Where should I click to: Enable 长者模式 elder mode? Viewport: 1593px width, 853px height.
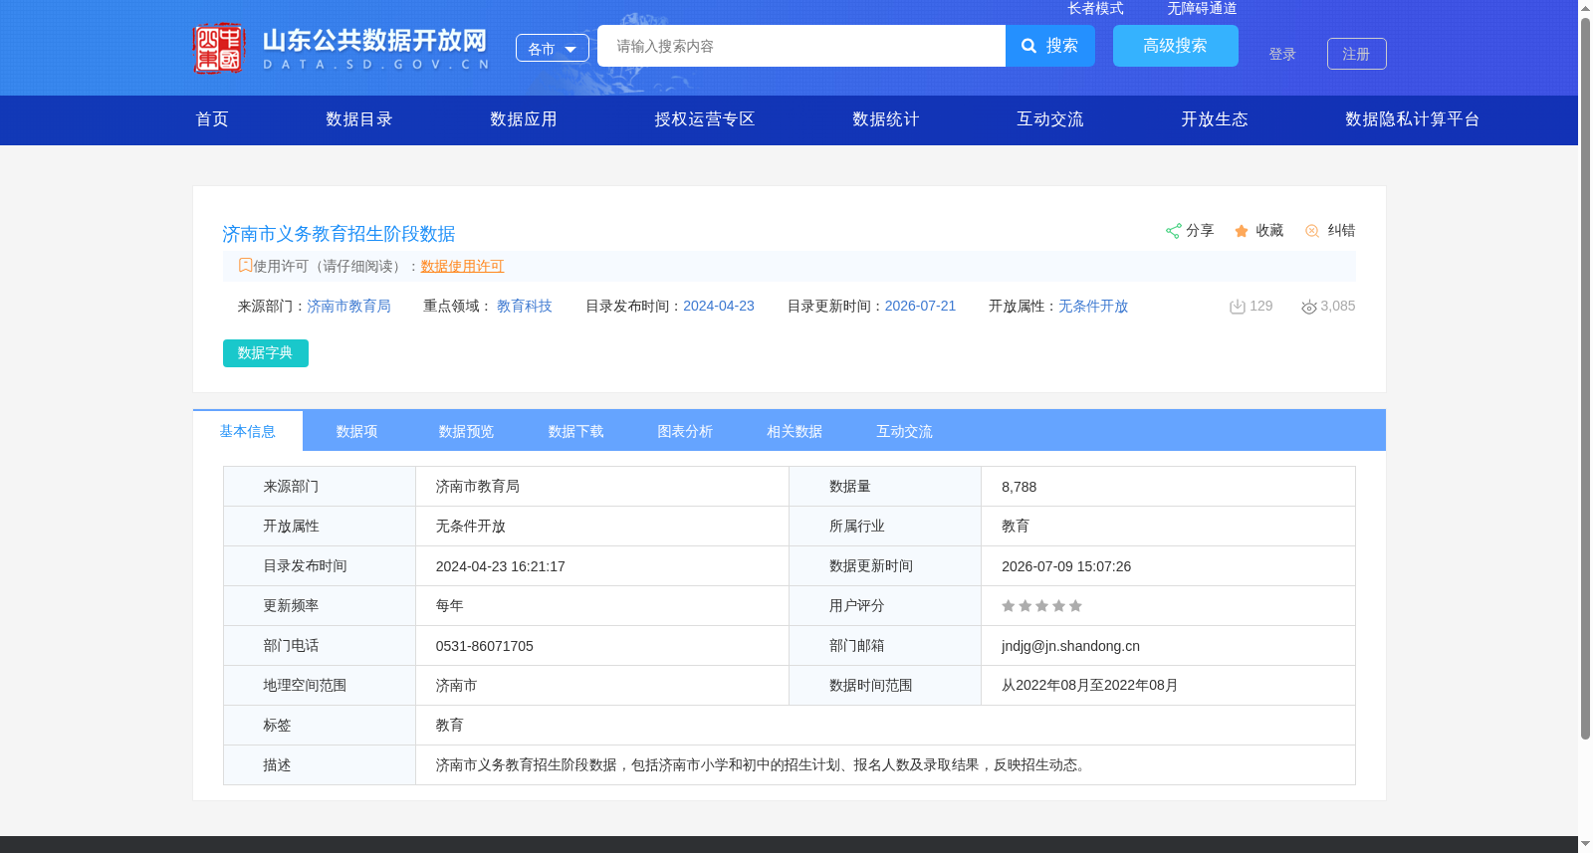point(1095,8)
